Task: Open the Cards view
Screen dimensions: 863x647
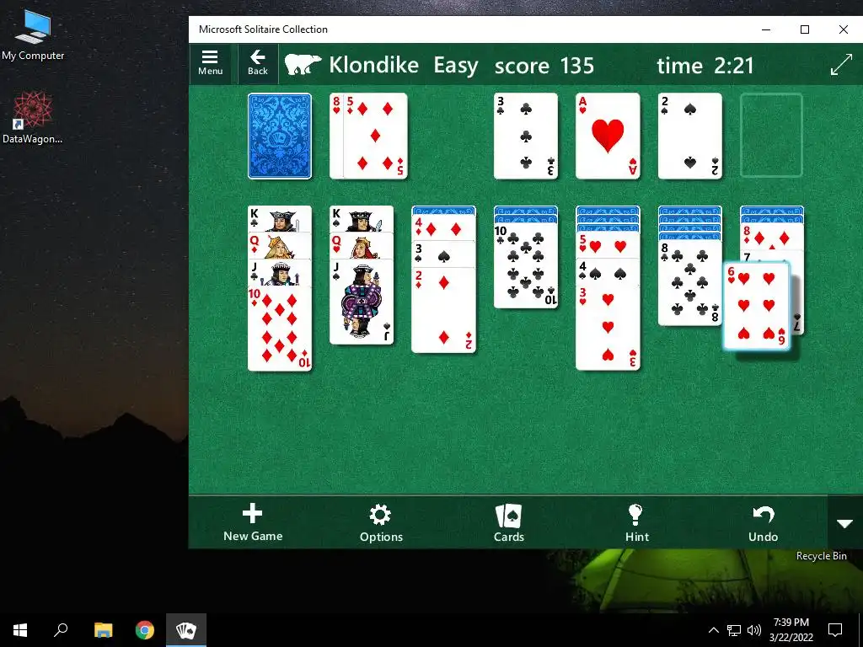Action: pyautogui.click(x=508, y=523)
